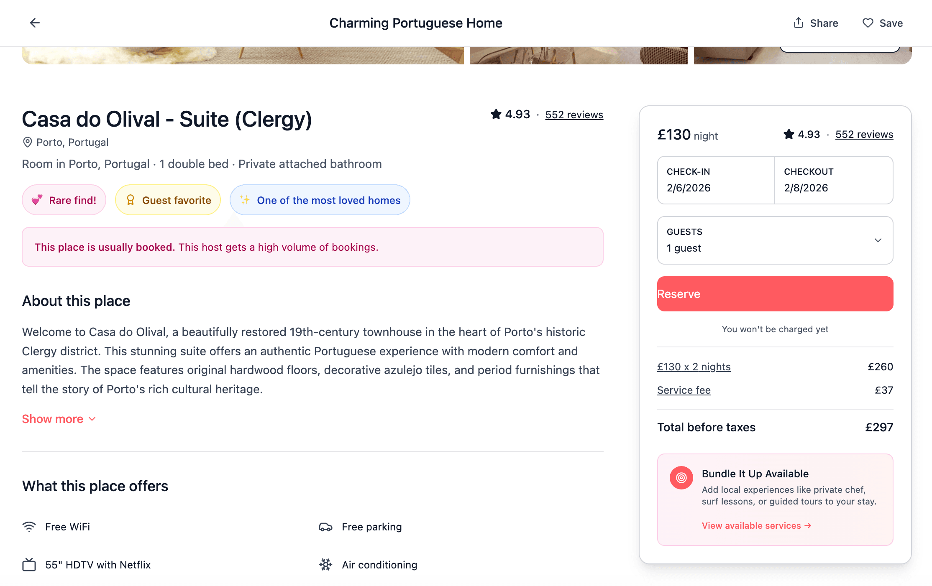Viewport: 932px width, 586px height.
Task: Click the location pin next to Porto, Portugal
Action: click(27, 142)
